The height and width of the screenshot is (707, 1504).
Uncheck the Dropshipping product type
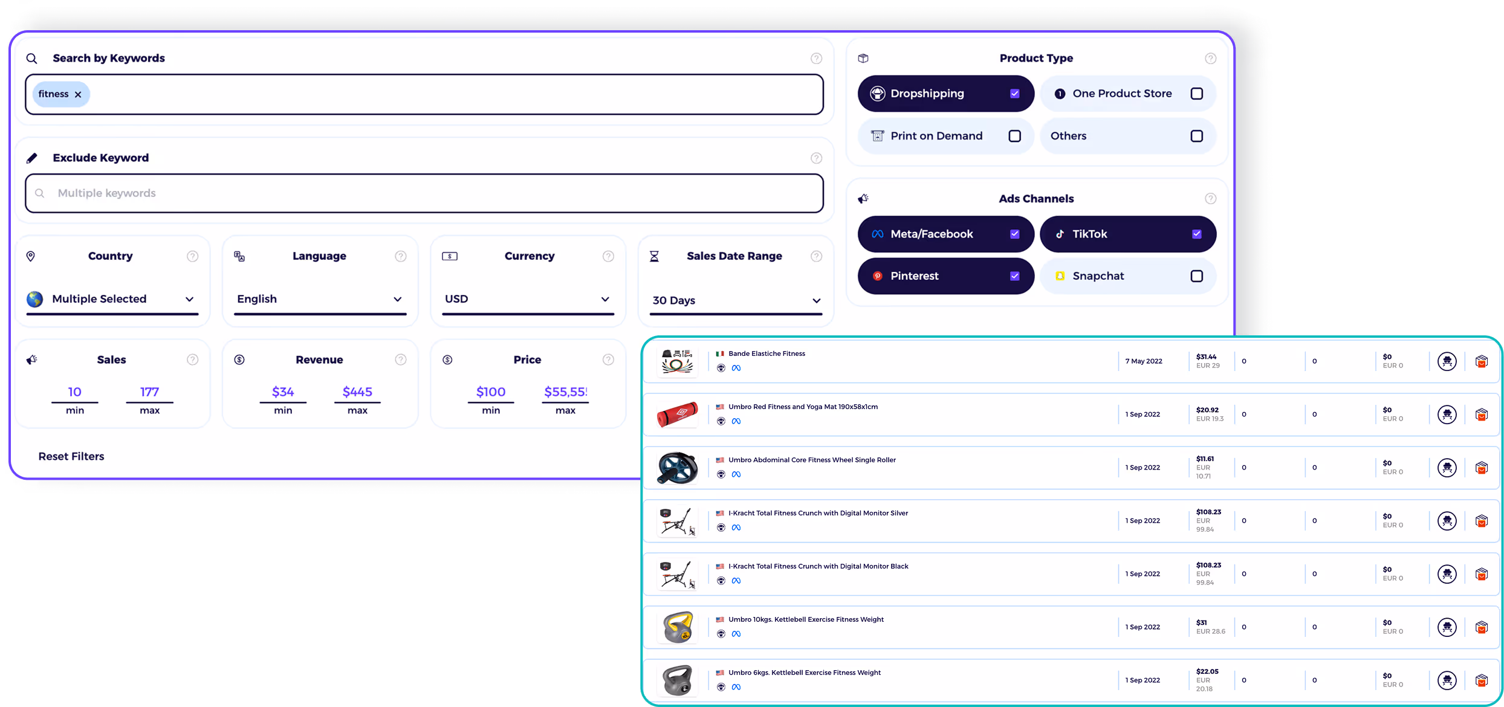coord(1014,94)
